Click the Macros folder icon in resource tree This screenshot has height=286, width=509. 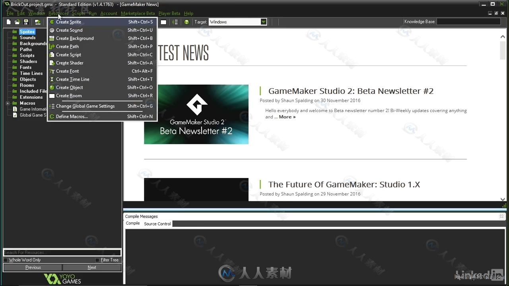tap(15, 103)
